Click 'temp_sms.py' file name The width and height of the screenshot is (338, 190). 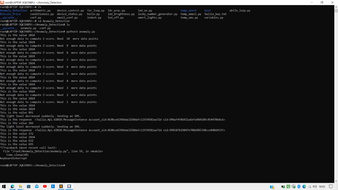click(189, 18)
